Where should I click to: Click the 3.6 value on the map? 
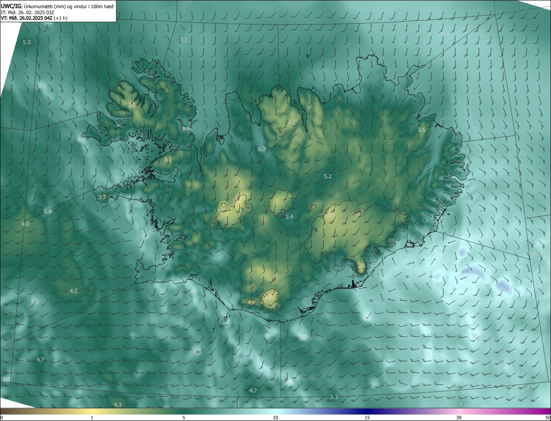tap(422, 130)
